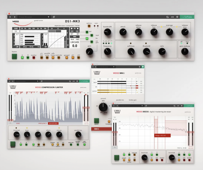Click the window-size icon in DEESS toolbar
Image resolution: width=203 pixels, height=170 pixels.
pos(146,106)
